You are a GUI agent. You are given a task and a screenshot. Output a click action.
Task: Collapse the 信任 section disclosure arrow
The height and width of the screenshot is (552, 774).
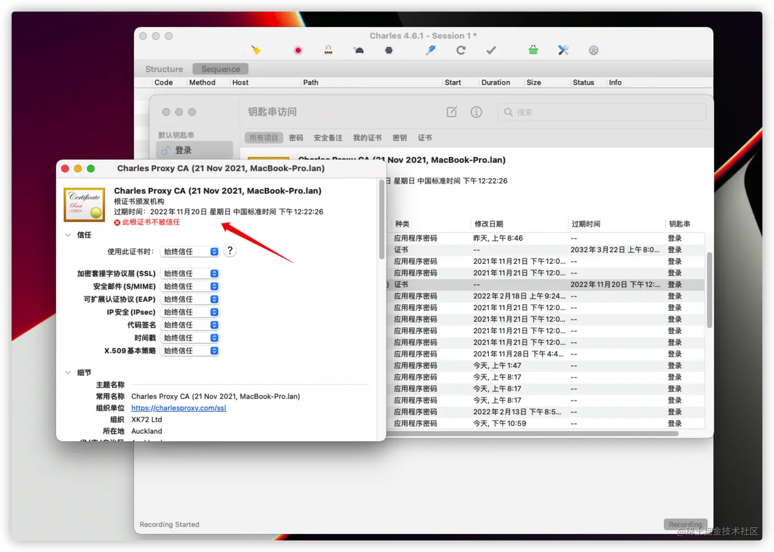click(68, 235)
